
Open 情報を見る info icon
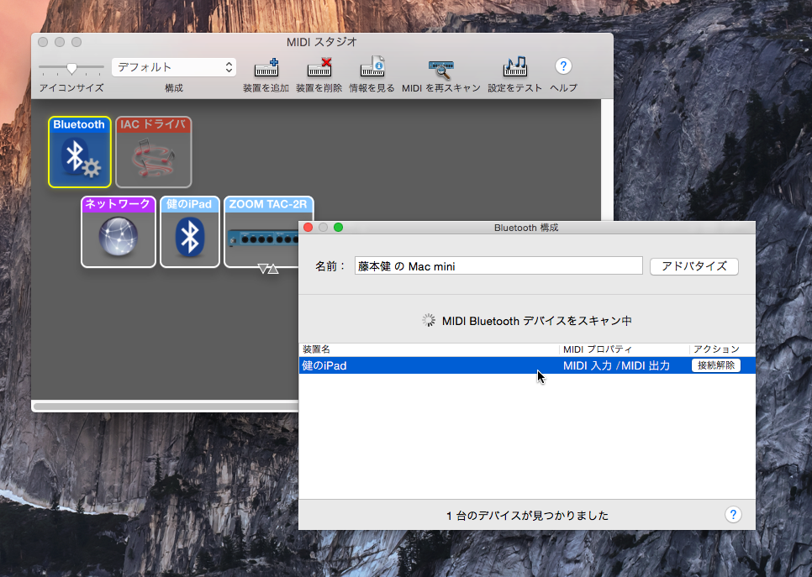click(372, 68)
